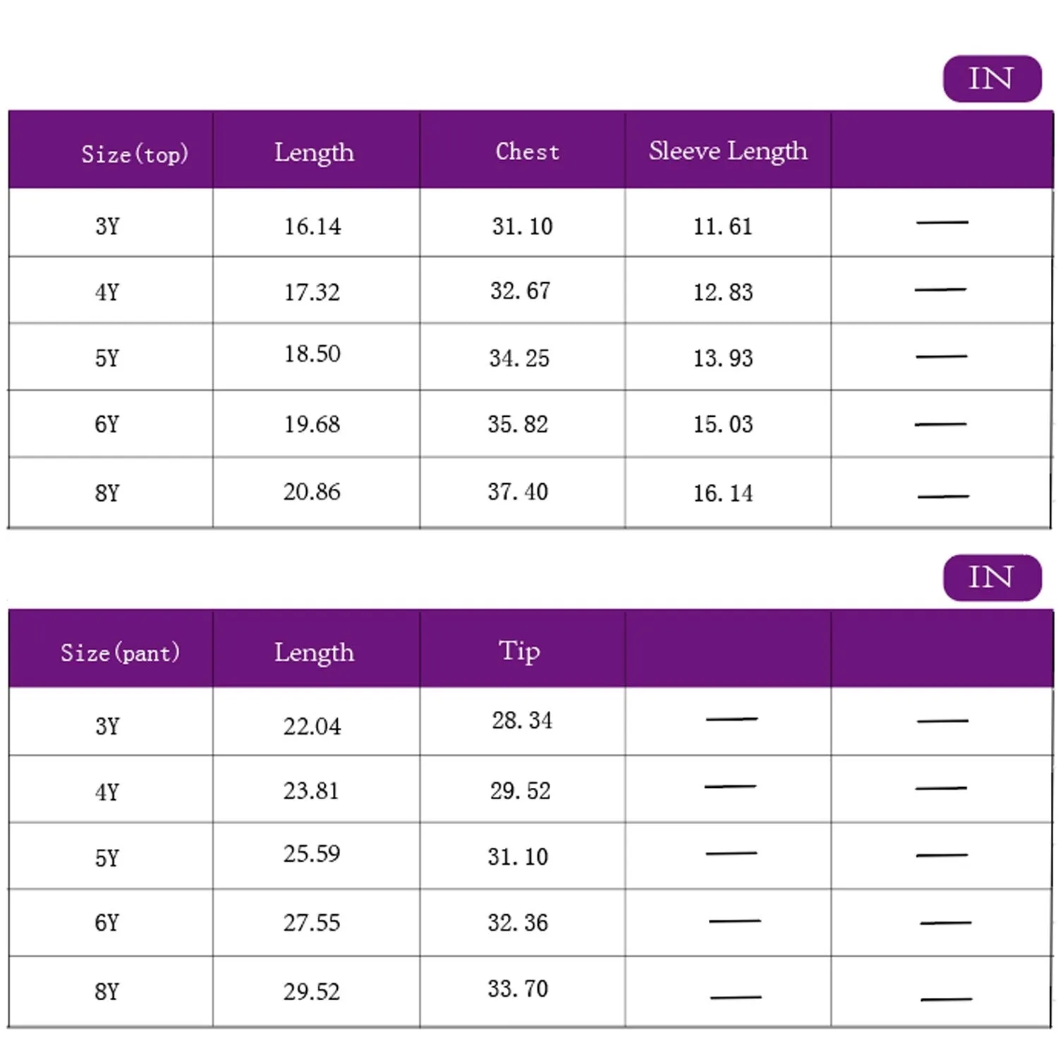Click the top length value 17.32

coord(312,291)
